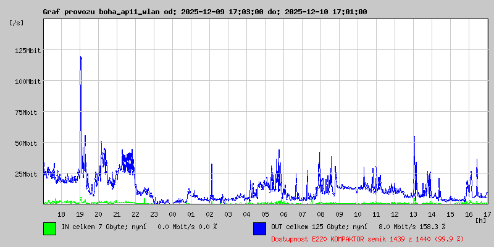
Task: Click the green IN legend swatch
Action: pos(49,228)
